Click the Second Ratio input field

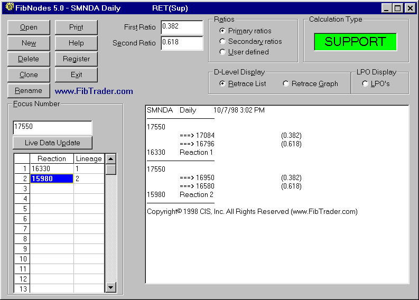182,43
